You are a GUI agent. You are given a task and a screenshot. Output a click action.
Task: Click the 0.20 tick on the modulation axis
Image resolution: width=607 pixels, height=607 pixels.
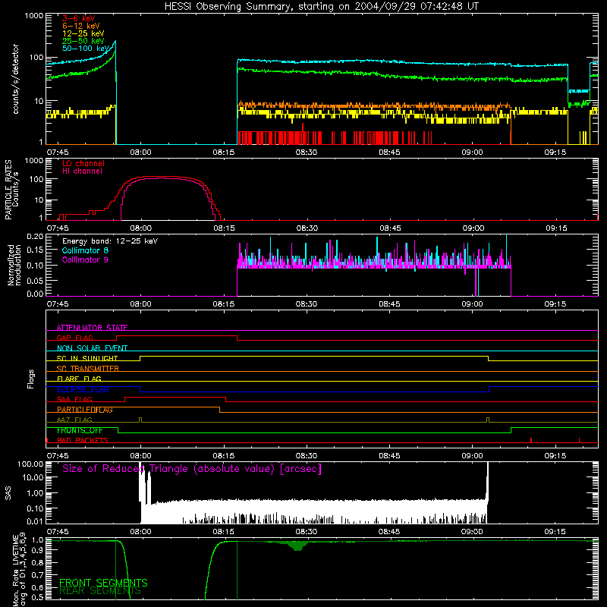coord(35,237)
